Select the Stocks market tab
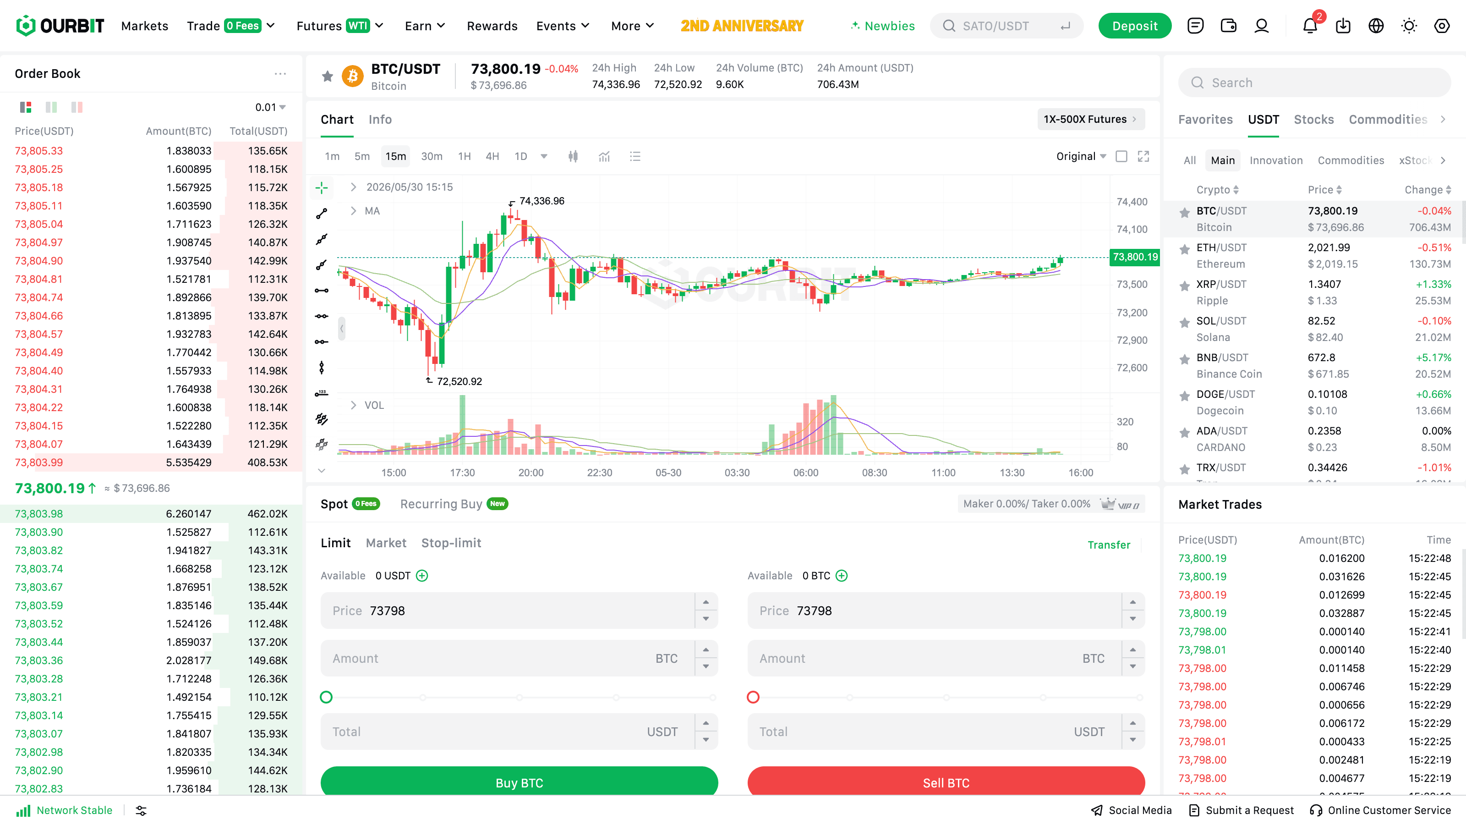The height and width of the screenshot is (825, 1466). (1313, 119)
